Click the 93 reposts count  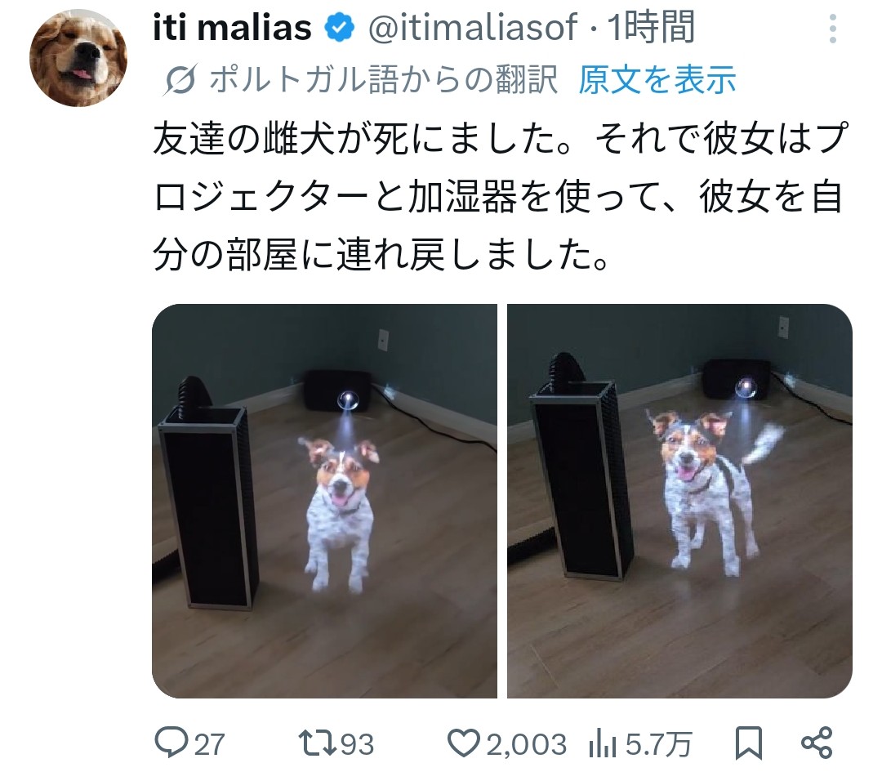point(357,744)
